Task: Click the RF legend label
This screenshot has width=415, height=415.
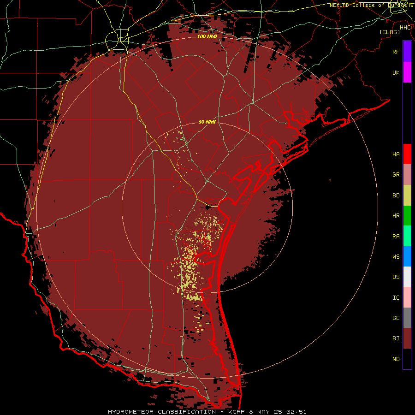Action: [x=396, y=52]
